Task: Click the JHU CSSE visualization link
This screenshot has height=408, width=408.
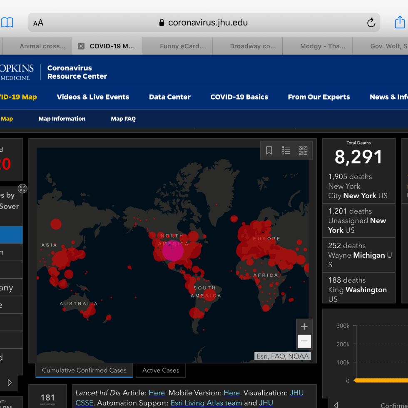Action: click(296, 393)
